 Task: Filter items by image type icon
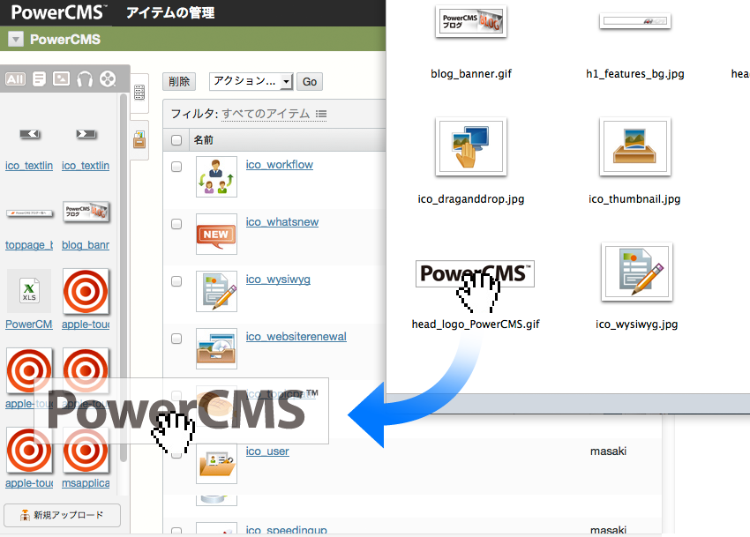[x=61, y=78]
